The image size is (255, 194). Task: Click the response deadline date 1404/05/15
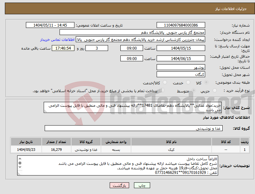181,48
